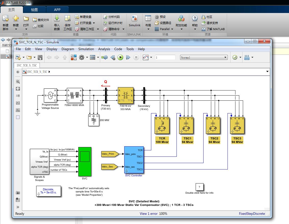Switch to the 绘图 tab in MATLAB
Viewport: 289px width, 224px height.
click(x=34, y=10)
